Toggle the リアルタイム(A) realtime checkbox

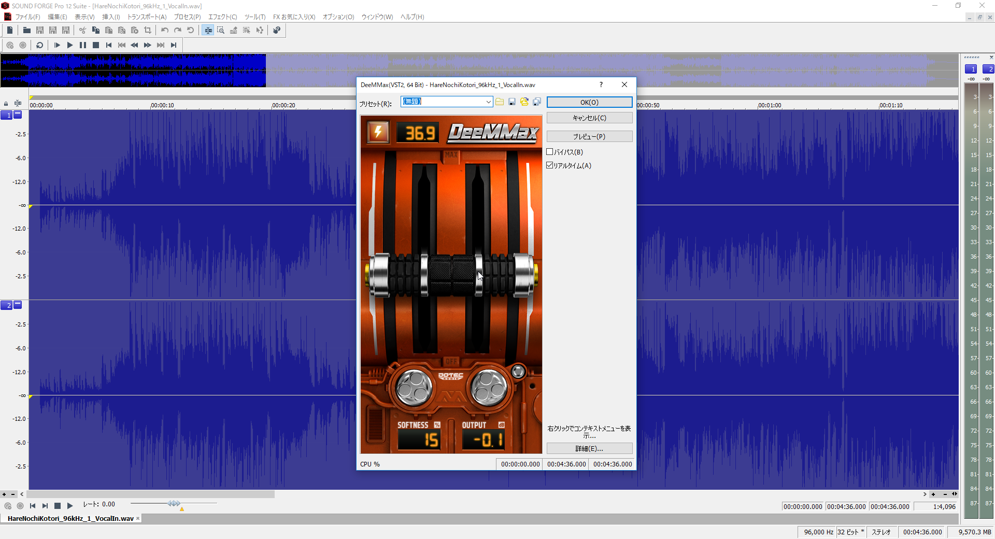[550, 165]
